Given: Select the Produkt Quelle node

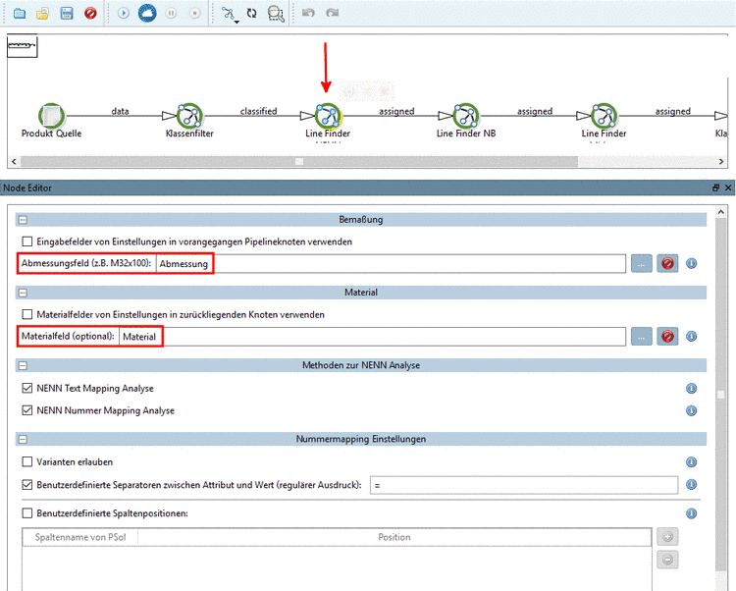Looking at the screenshot, I should pos(51,116).
